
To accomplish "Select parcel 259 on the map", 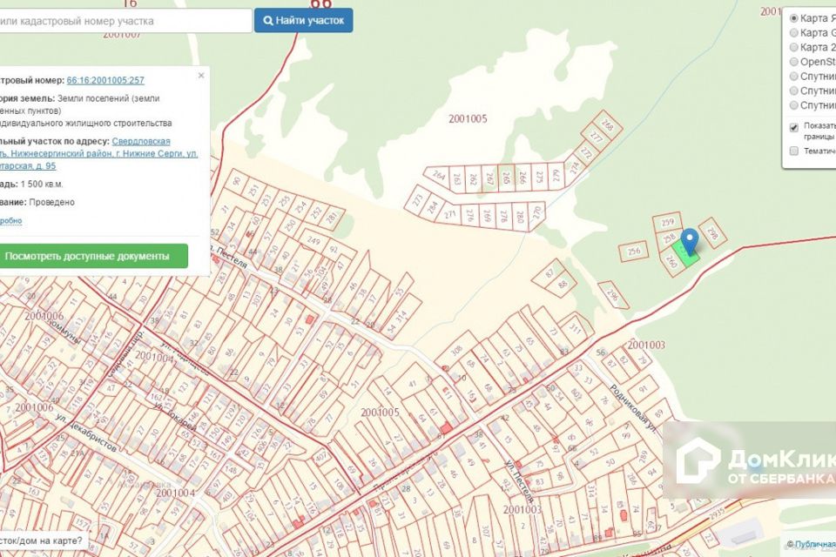I will (666, 223).
